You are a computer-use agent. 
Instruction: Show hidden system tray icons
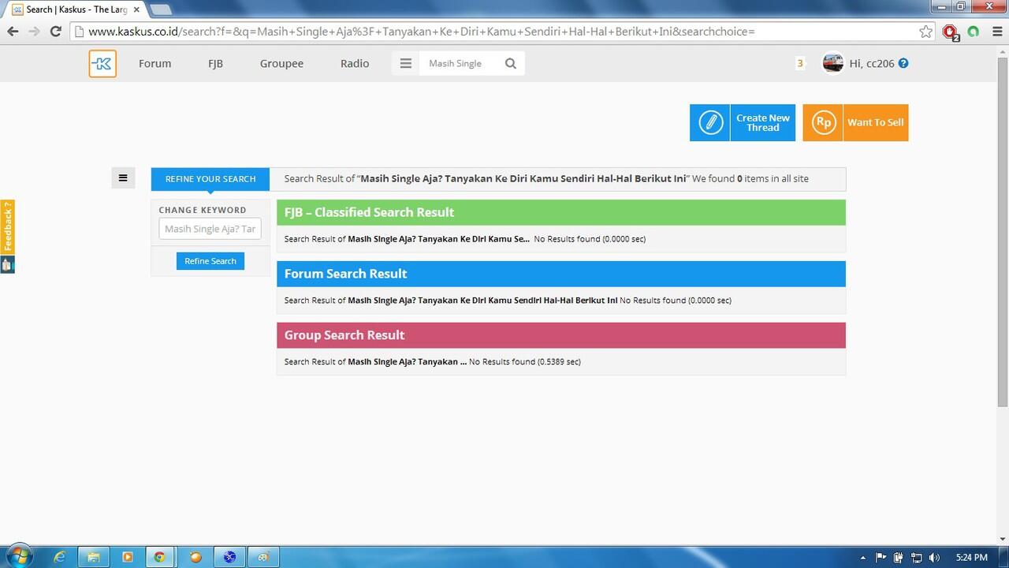[863, 558]
